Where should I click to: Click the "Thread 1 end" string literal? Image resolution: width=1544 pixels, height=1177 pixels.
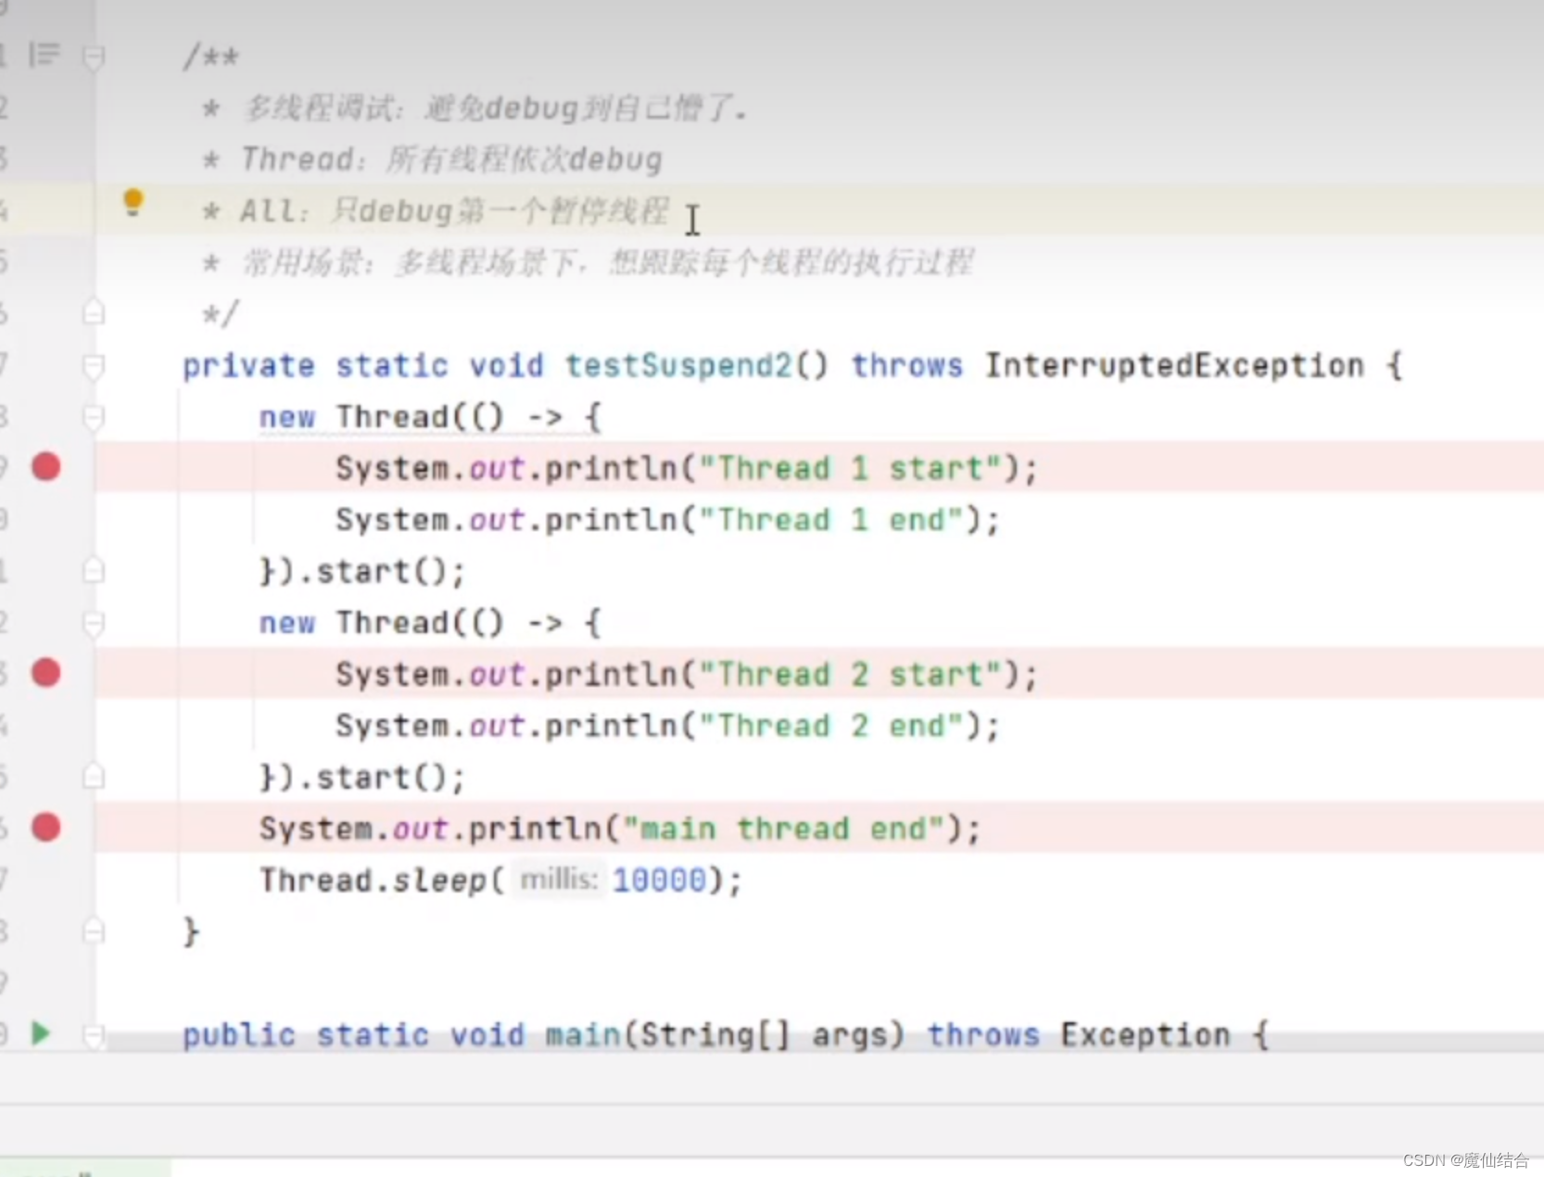coord(831,520)
